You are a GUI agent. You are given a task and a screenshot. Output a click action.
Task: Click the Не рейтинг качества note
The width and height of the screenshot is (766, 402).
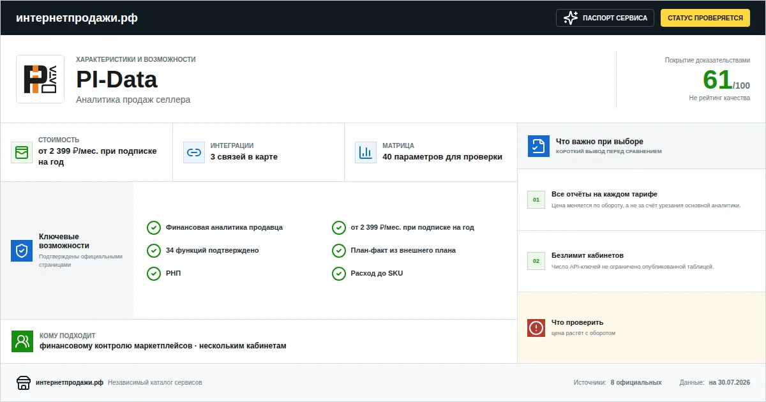tap(719, 98)
